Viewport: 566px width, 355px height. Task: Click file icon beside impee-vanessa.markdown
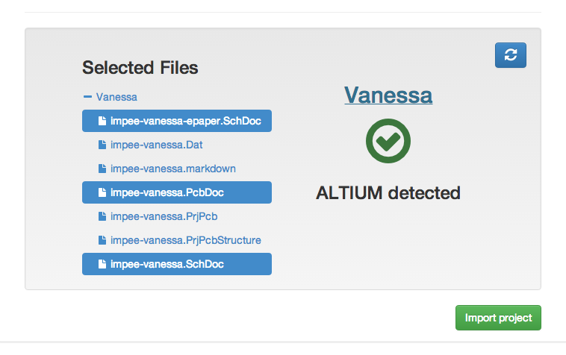(102, 169)
